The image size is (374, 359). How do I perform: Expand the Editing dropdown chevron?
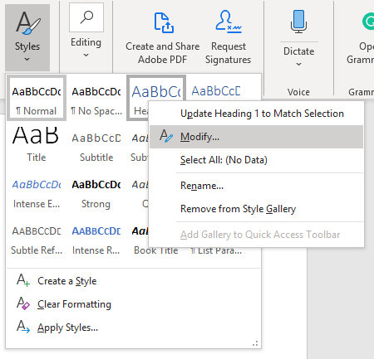(86, 55)
